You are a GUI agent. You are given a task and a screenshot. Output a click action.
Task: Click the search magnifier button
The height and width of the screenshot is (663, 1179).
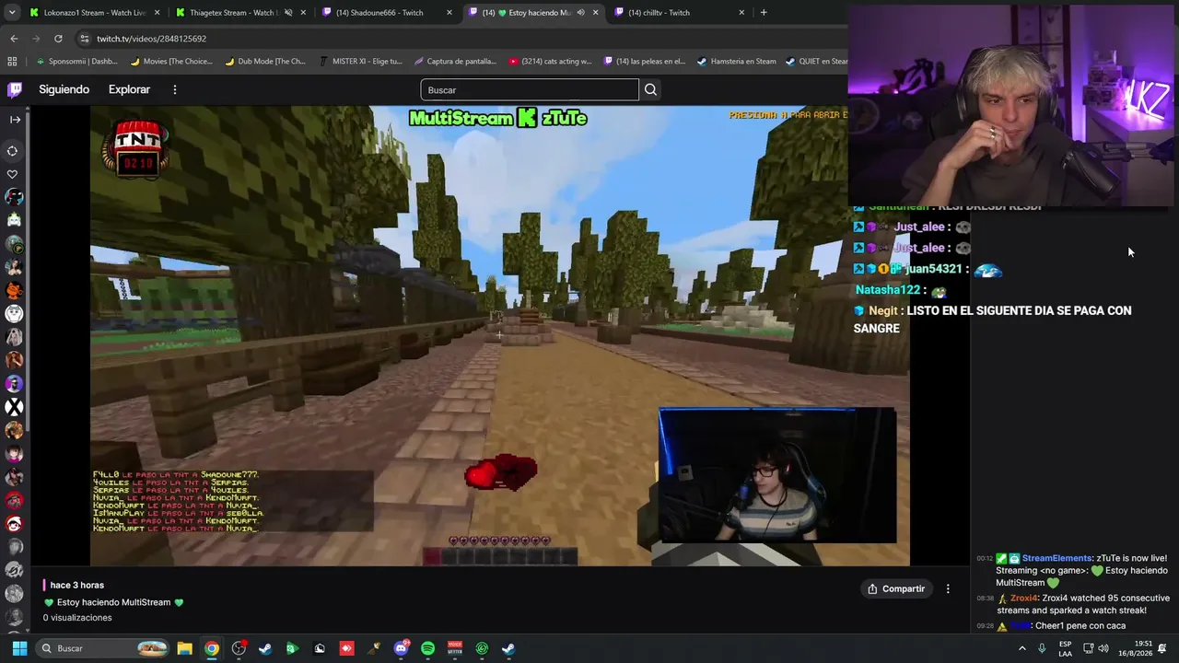[x=650, y=89]
